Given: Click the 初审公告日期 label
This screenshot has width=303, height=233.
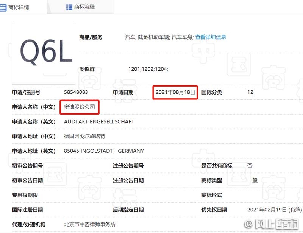Looking at the screenshot, I should [x=27, y=180].
